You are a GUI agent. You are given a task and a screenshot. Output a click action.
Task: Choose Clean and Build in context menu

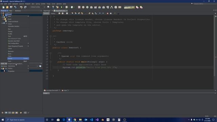[18, 21]
